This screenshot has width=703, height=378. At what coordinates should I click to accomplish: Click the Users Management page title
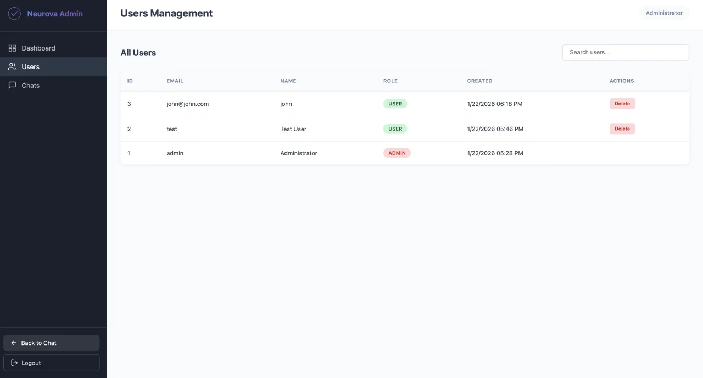(x=166, y=13)
